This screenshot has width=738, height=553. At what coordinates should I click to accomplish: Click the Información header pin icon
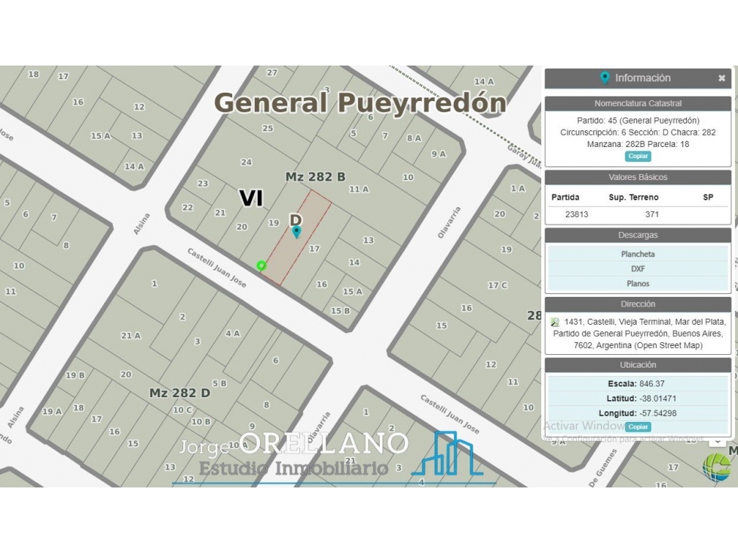click(x=605, y=78)
